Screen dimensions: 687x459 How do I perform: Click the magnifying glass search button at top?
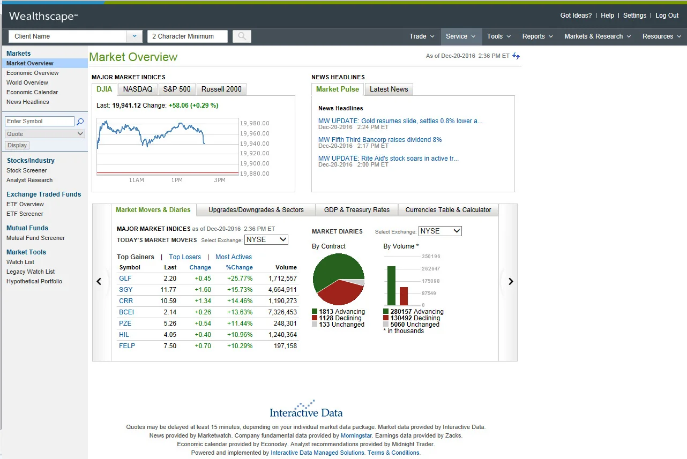point(241,36)
